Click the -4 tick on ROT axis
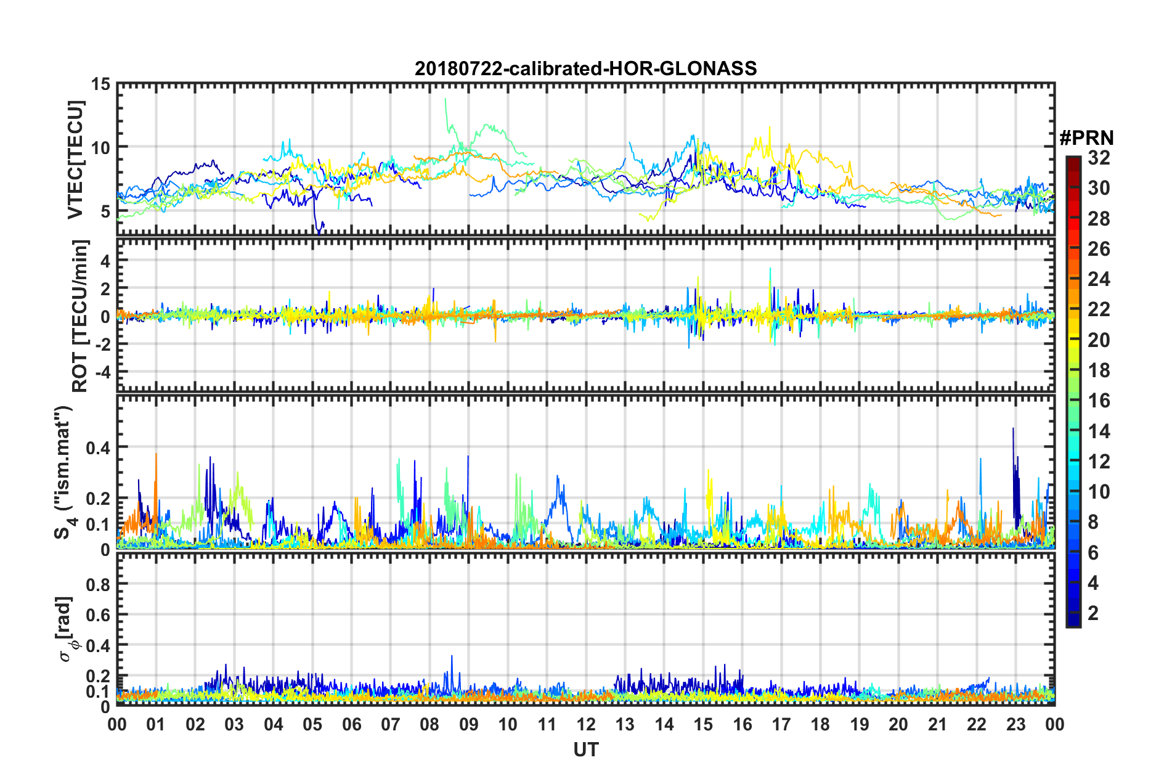The height and width of the screenshot is (784, 1172). [102, 372]
